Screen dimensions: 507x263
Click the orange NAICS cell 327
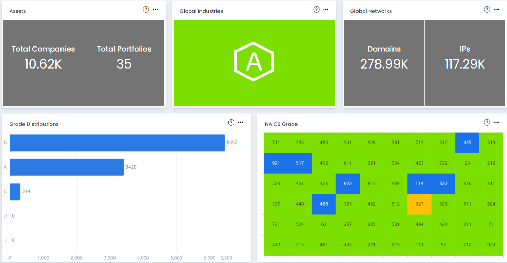[419, 204]
